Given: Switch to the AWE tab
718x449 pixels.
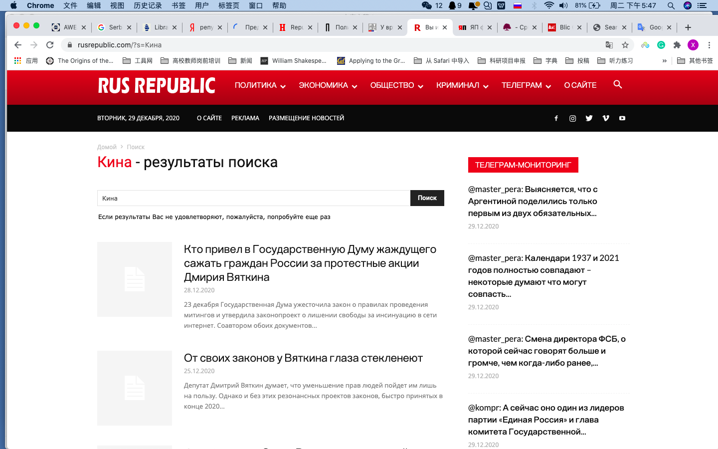Looking at the screenshot, I should [x=69, y=27].
